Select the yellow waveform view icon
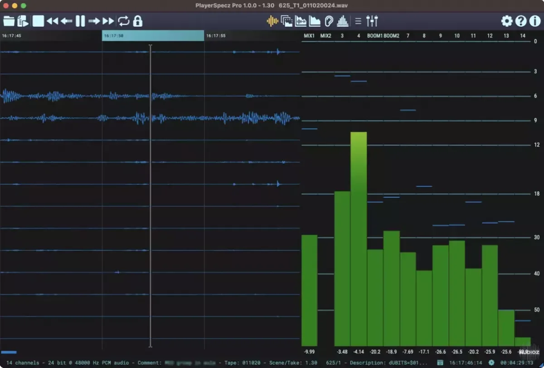 [x=272, y=21]
